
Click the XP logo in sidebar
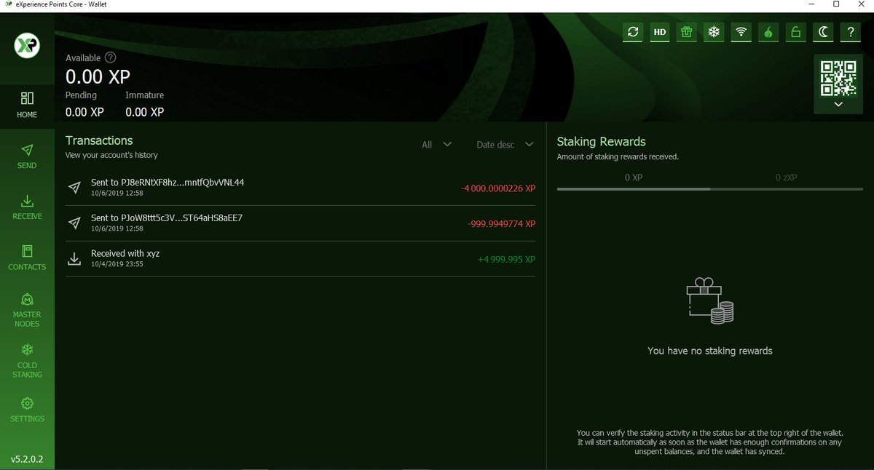[27, 46]
